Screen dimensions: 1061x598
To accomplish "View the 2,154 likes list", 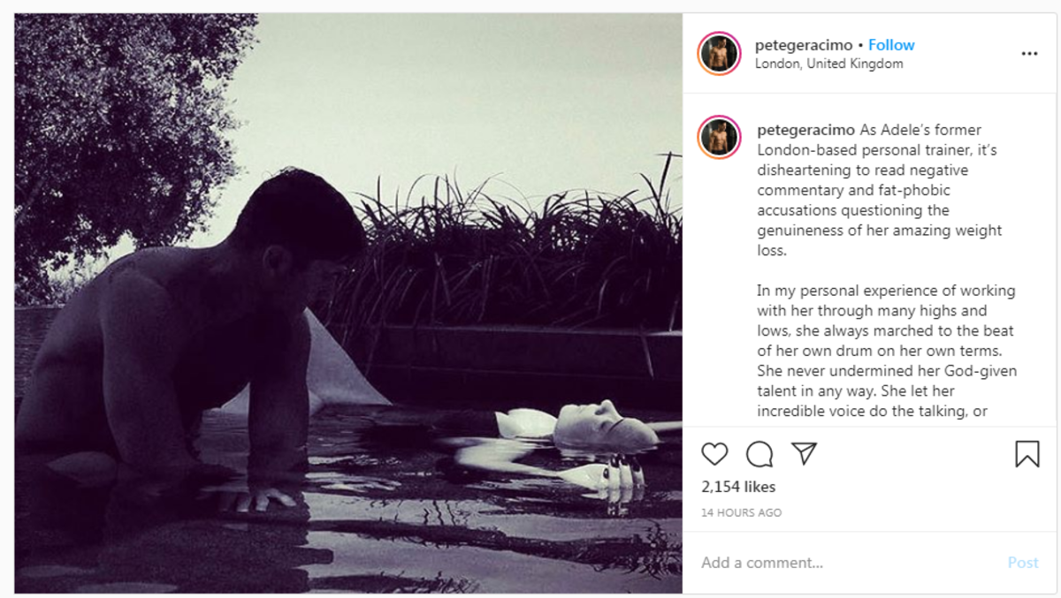I will [x=738, y=487].
